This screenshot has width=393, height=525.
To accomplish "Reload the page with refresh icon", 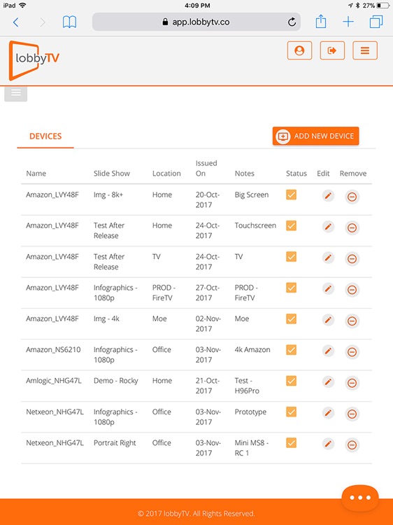I will [292, 22].
